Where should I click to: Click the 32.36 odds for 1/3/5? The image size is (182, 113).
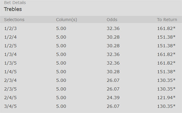point(113,63)
